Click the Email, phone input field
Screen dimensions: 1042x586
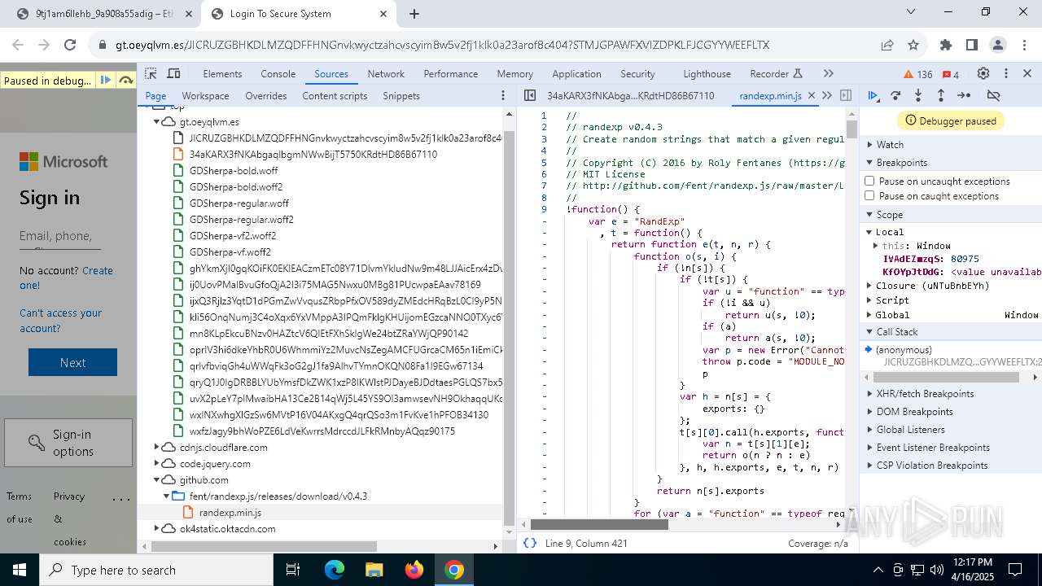coord(60,236)
